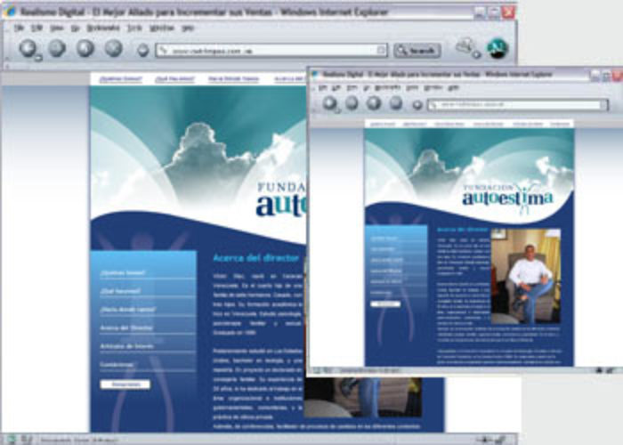Click the small round button left of the front window's address bar
623x445 pixels.
coord(417,105)
